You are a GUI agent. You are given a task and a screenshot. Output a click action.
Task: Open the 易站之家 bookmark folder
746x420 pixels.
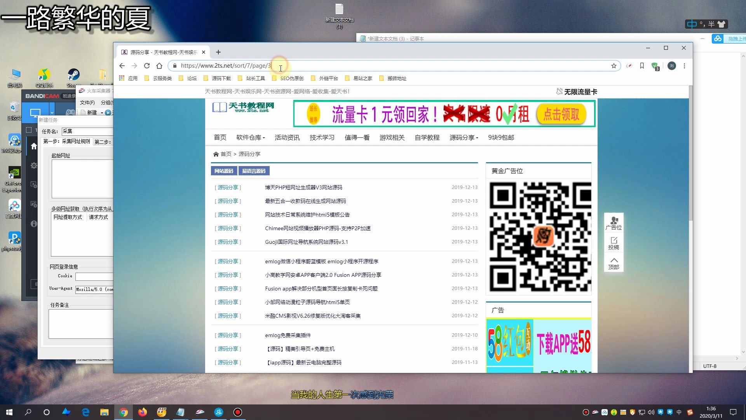point(358,78)
